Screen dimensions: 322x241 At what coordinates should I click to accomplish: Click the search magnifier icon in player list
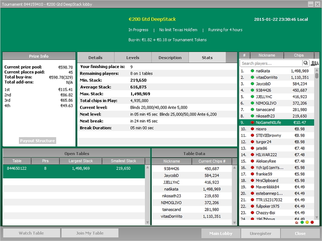pyautogui.click(x=305, y=63)
